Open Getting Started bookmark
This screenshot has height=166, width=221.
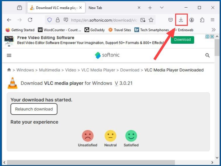tap(20, 30)
